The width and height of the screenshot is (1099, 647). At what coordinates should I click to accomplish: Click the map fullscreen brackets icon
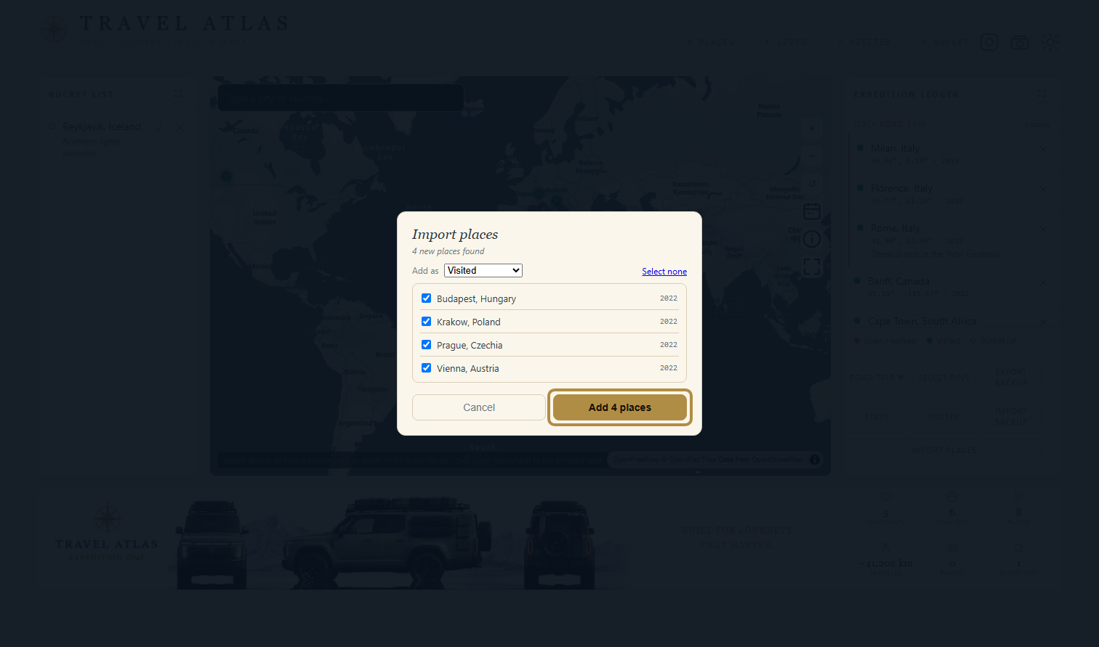click(812, 266)
